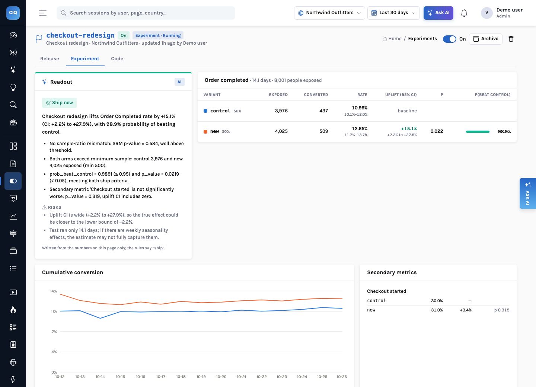The width and height of the screenshot is (536, 387).
Task: Click the Ship new recommendation badge
Action: pos(60,103)
